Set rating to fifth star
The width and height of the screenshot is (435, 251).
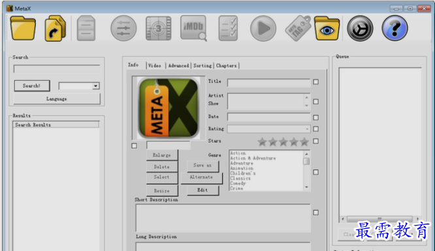[304, 142]
